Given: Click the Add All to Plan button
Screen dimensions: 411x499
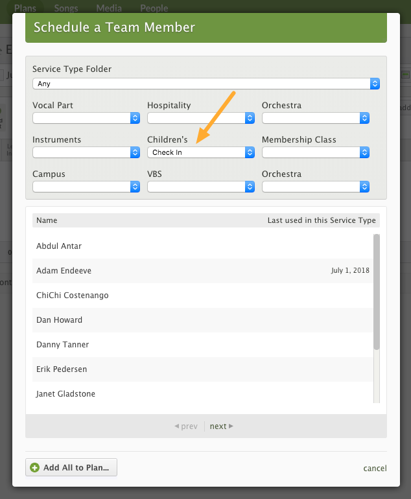Looking at the screenshot, I should pos(71,467).
